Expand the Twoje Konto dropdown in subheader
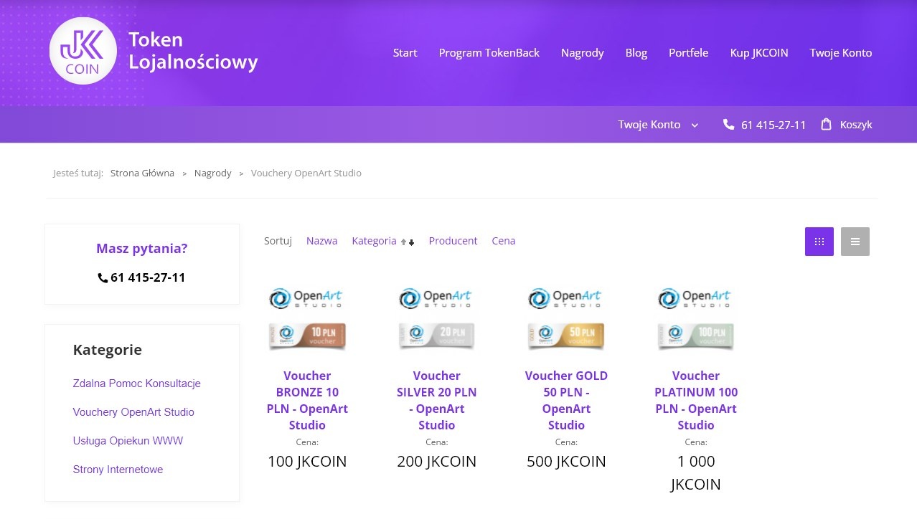The height and width of the screenshot is (519, 917). pyautogui.click(x=658, y=125)
